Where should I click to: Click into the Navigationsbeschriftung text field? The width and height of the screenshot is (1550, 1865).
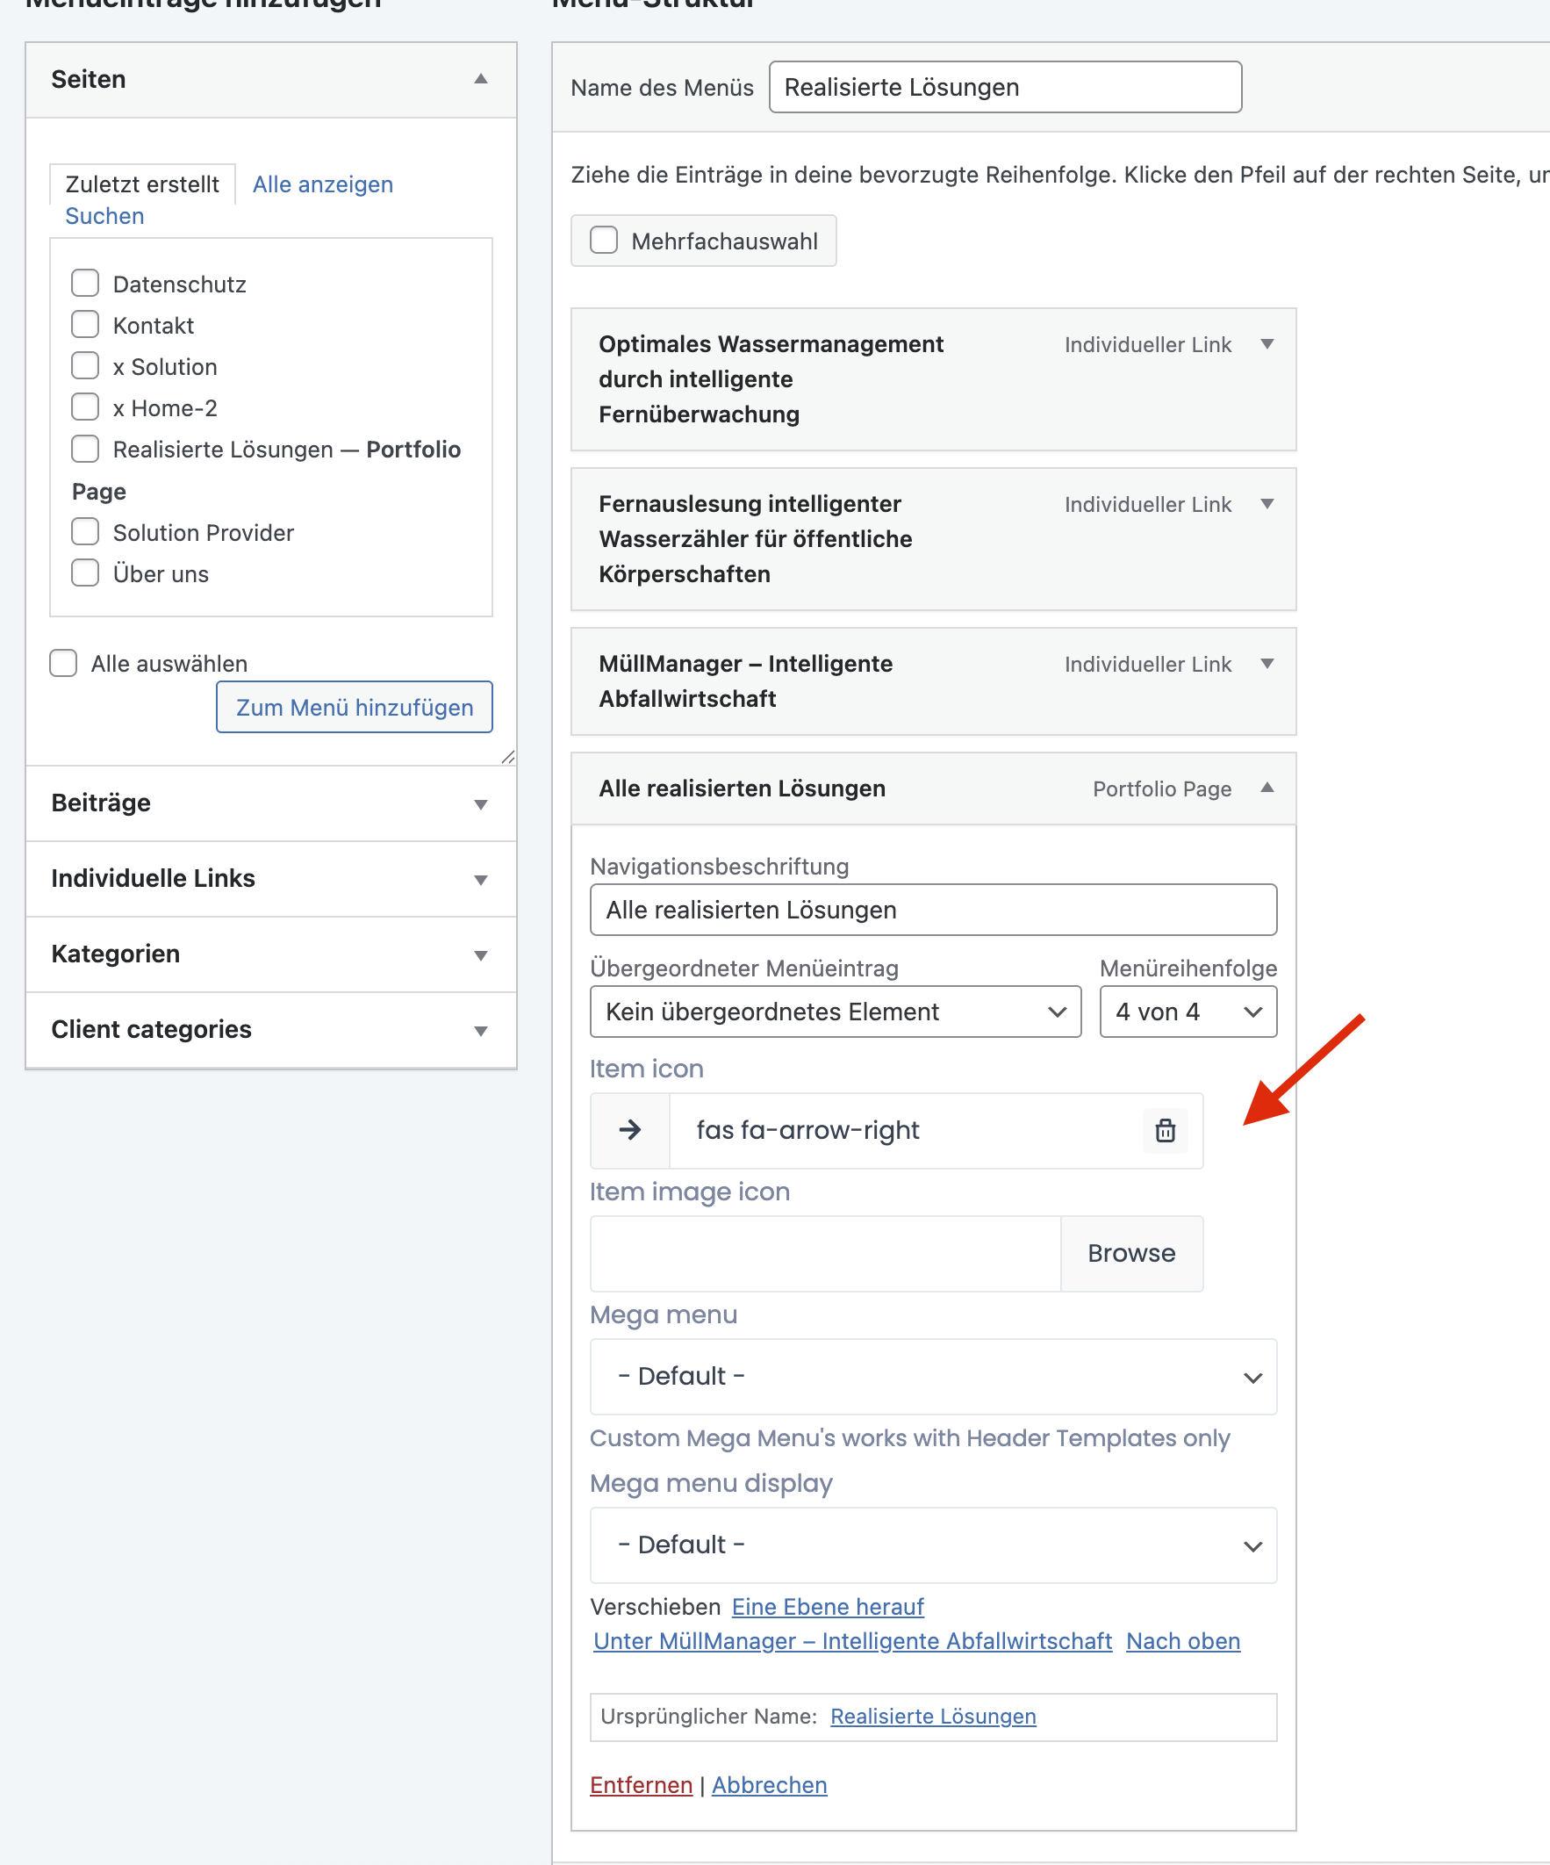[x=932, y=910]
